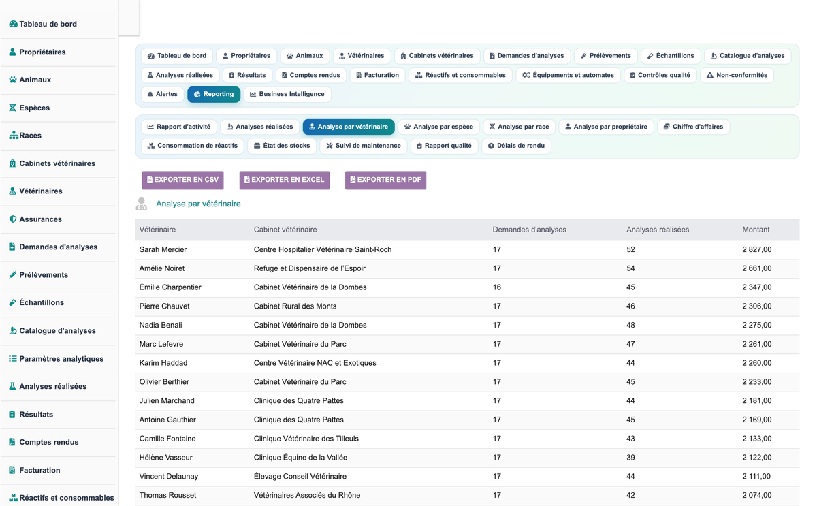Image resolution: width=817 pixels, height=506 pixels.
Task: Click the Émilie Charpentier row name
Action: [x=170, y=287]
